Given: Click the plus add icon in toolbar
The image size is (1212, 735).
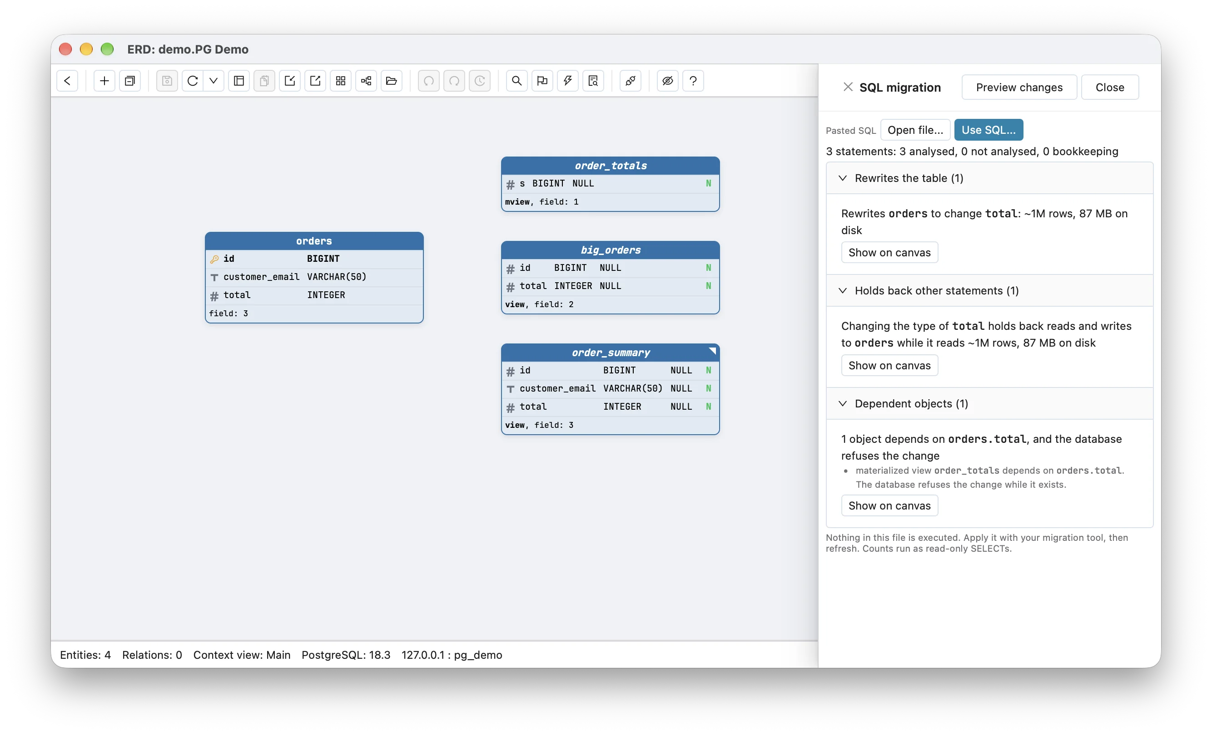Looking at the screenshot, I should coord(104,81).
